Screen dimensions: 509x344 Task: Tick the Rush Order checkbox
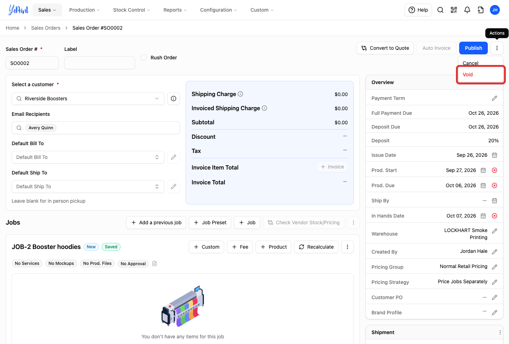[144, 57]
